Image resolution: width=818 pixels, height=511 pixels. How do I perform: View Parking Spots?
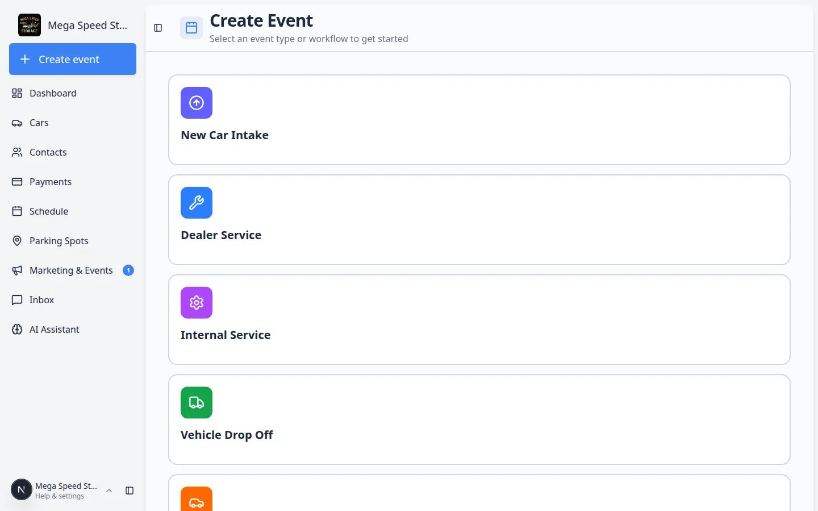tap(73, 241)
